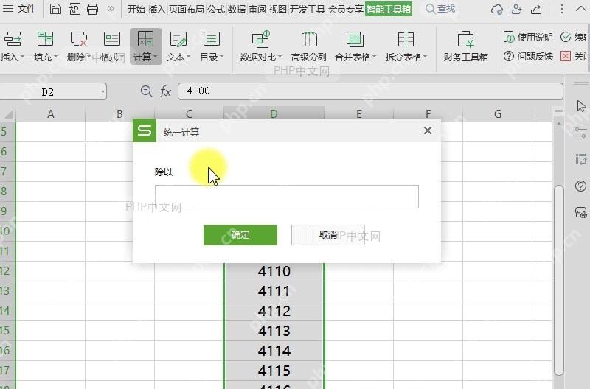This screenshot has width=590, height=389.
Task: Click the 高级分列 tool
Action: click(308, 46)
